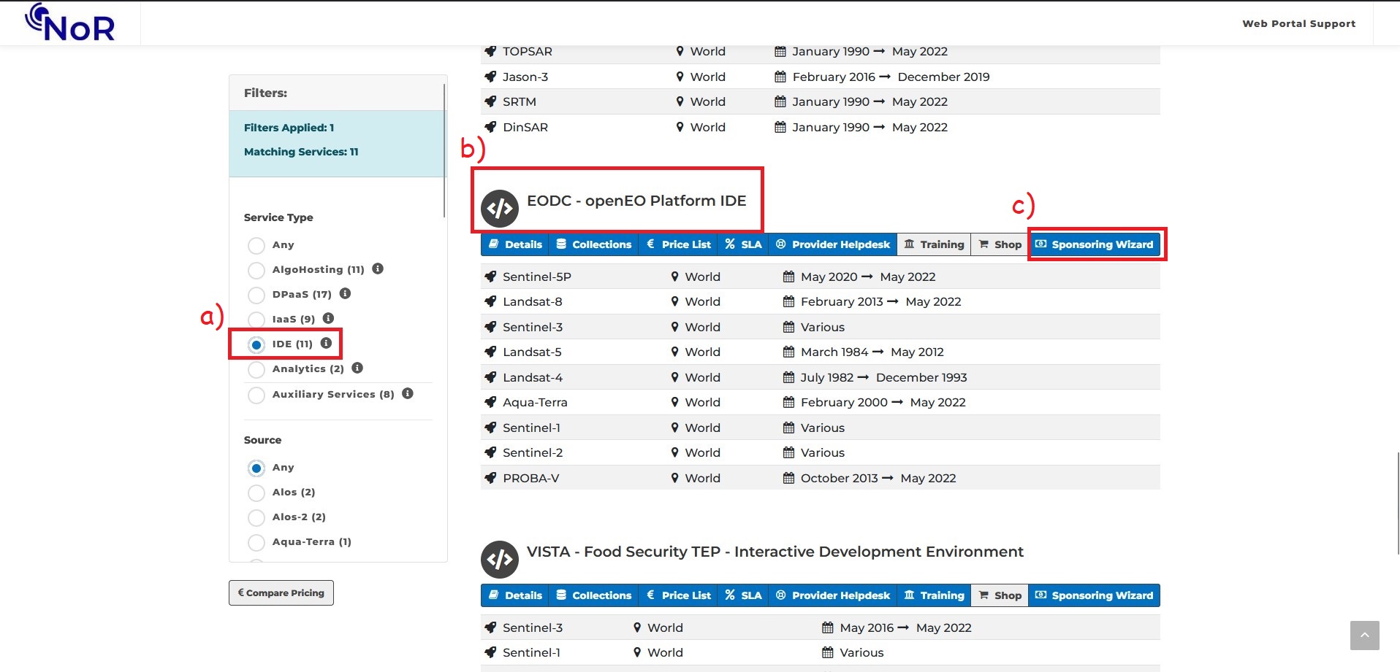
Task: Click the VISTA Food Security TEP code icon
Action: (500, 560)
